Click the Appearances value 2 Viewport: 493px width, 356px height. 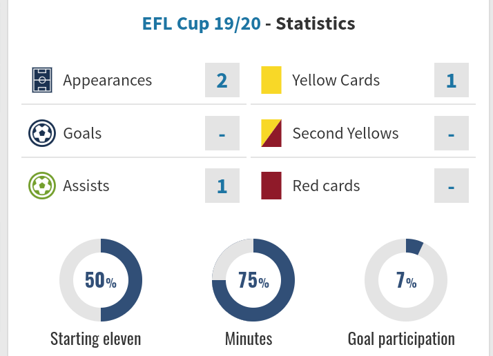(222, 80)
